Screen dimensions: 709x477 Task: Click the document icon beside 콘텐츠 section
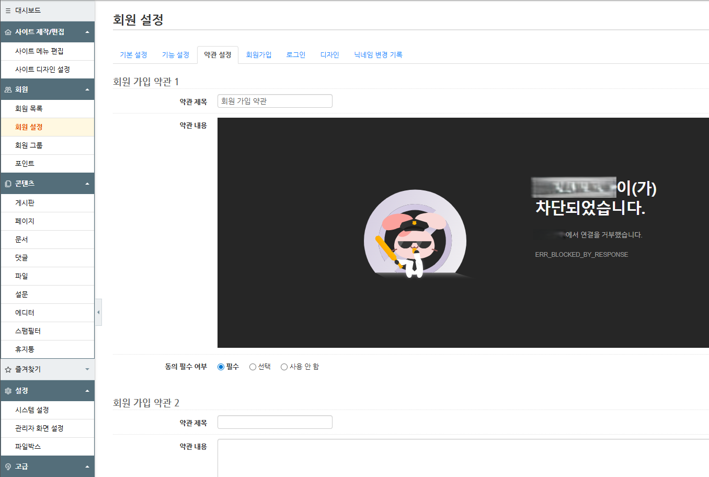[x=8, y=184]
